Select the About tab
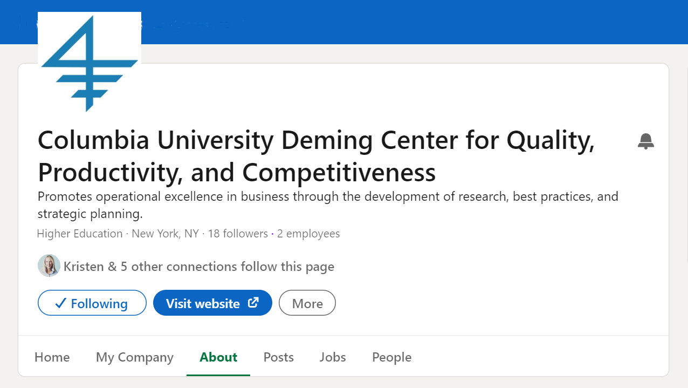The image size is (688, 388). click(x=218, y=357)
